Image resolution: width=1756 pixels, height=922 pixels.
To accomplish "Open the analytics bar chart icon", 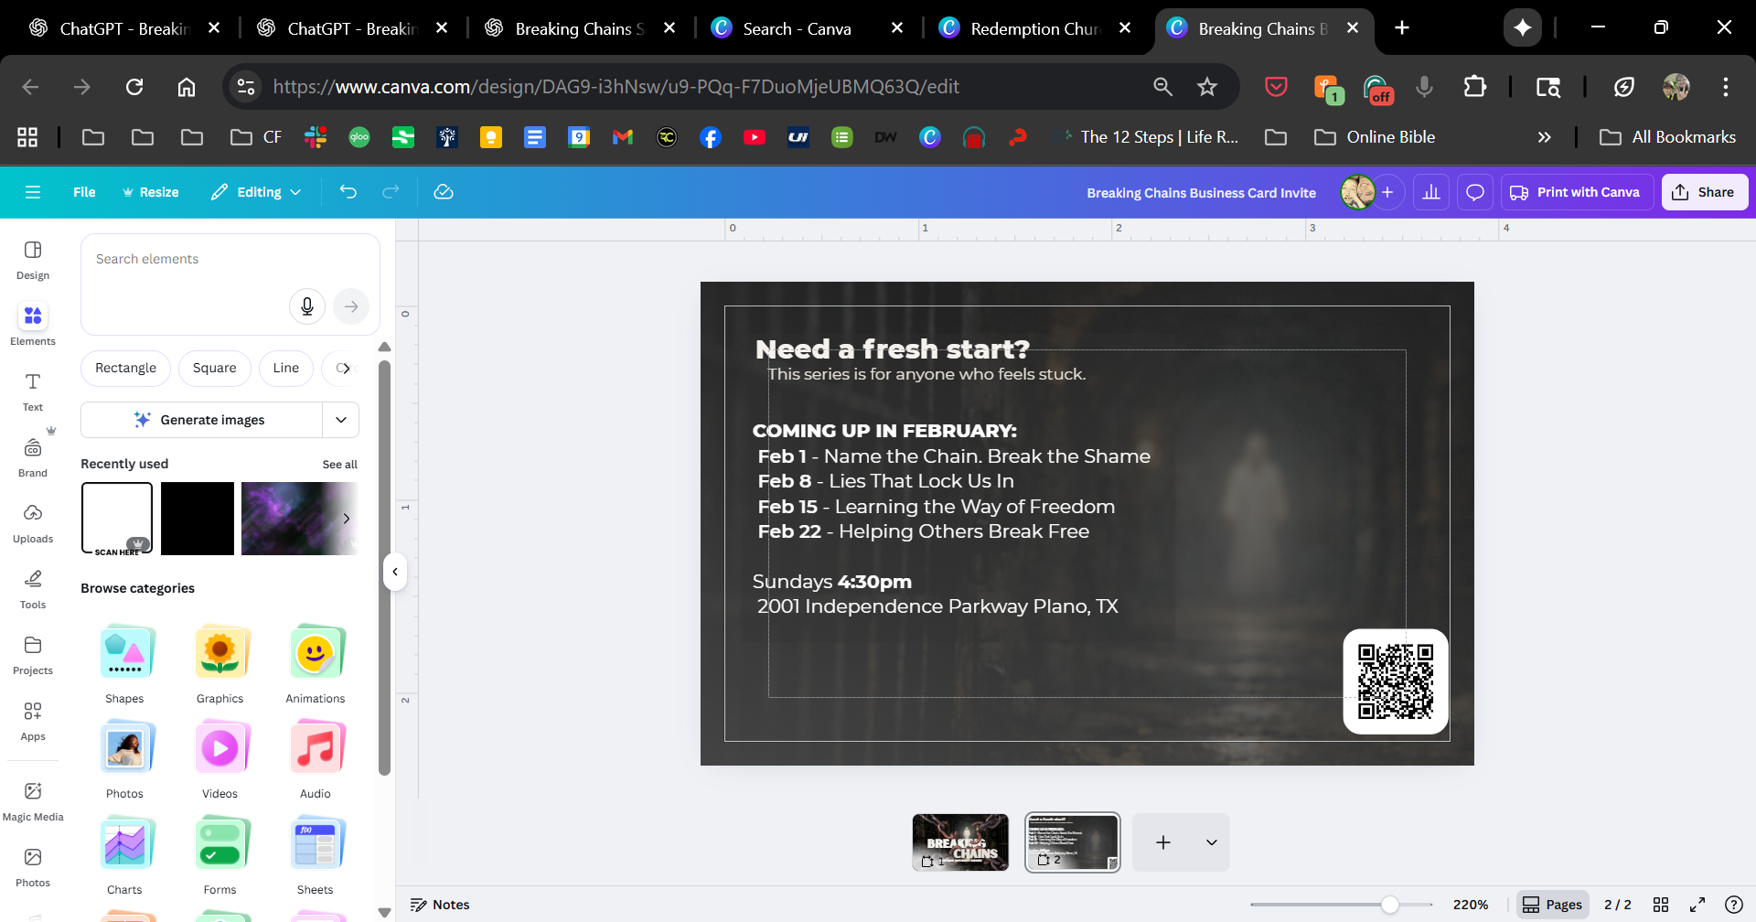I will point(1431,192).
